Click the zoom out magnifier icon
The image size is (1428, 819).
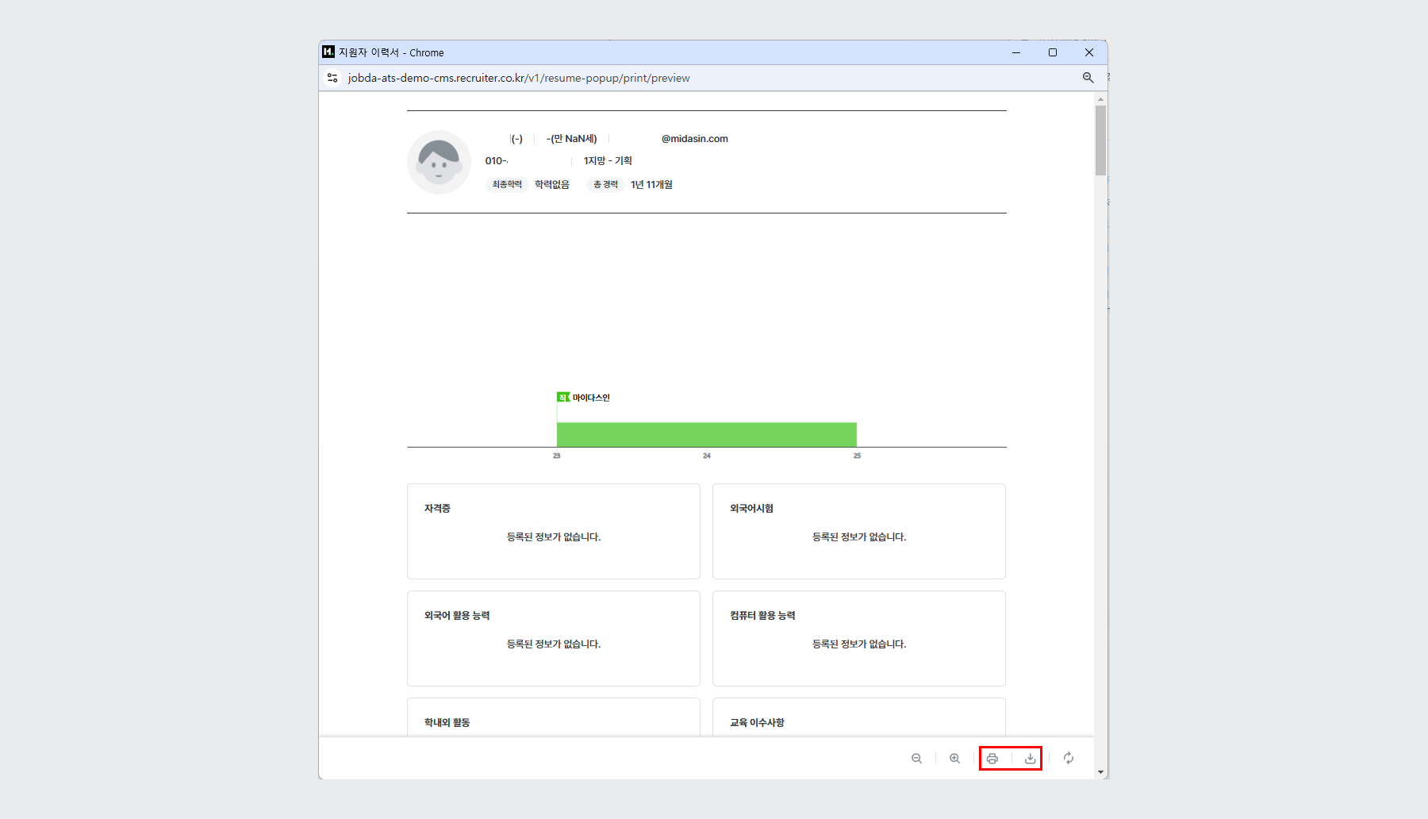point(916,759)
